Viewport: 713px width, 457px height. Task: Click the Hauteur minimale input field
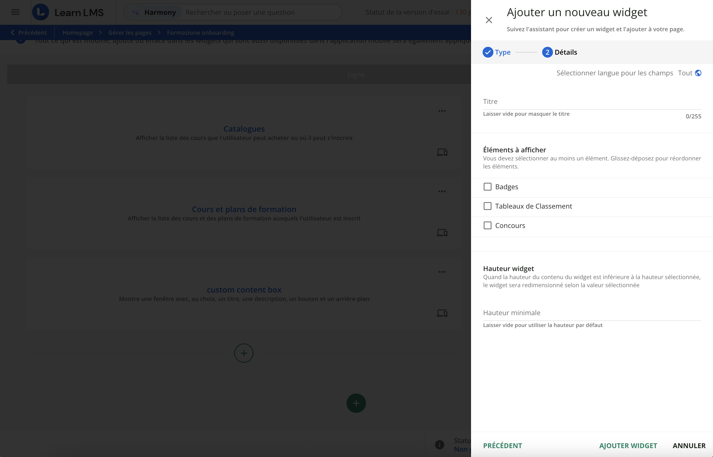592,313
